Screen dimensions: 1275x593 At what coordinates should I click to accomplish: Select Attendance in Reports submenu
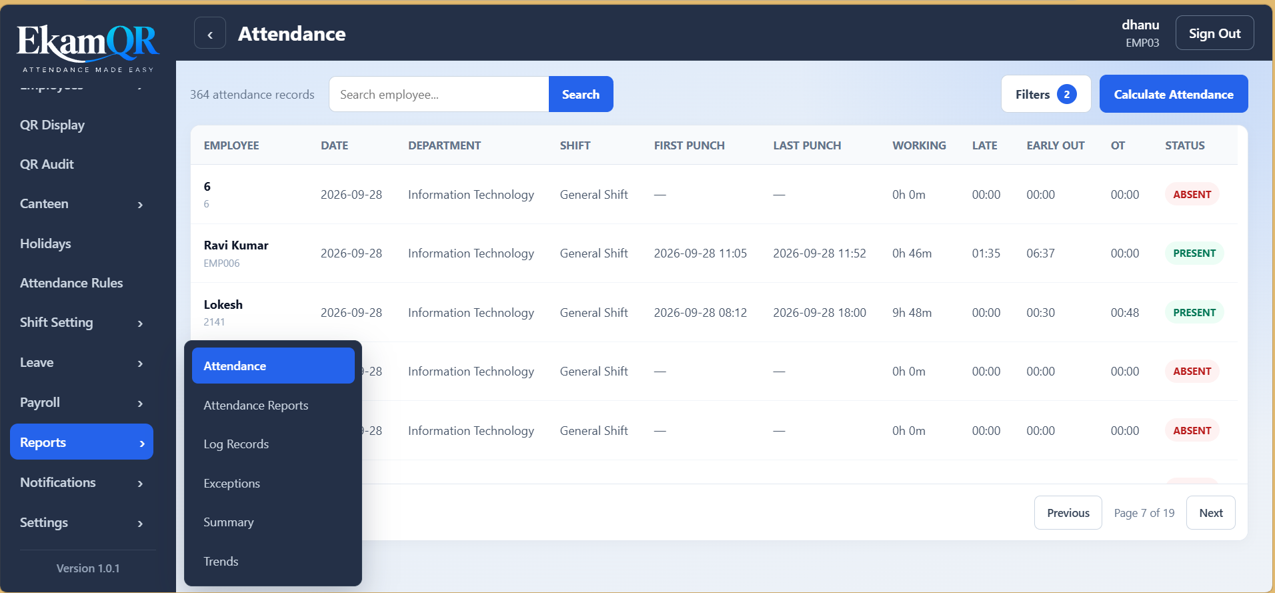[273, 366]
